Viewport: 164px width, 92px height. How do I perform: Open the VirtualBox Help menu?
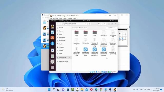point(75,19)
